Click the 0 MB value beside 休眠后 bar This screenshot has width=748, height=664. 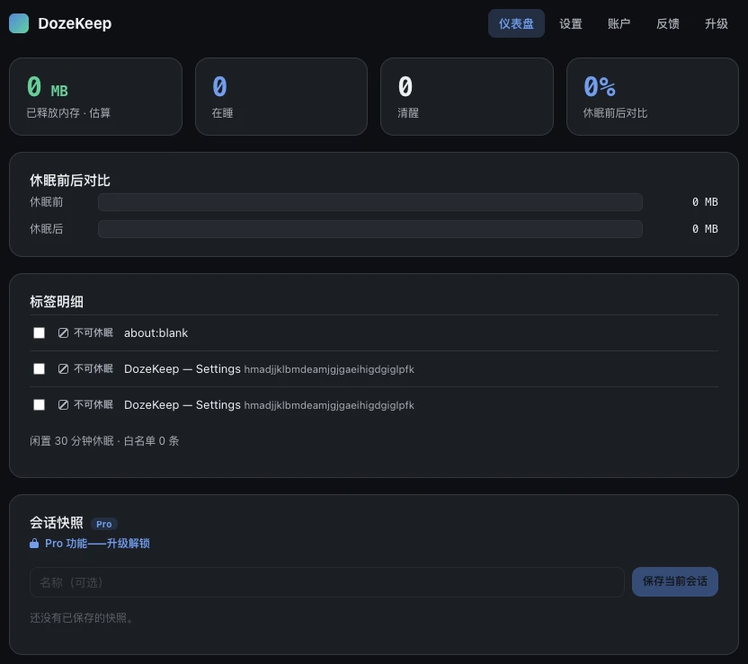705,229
